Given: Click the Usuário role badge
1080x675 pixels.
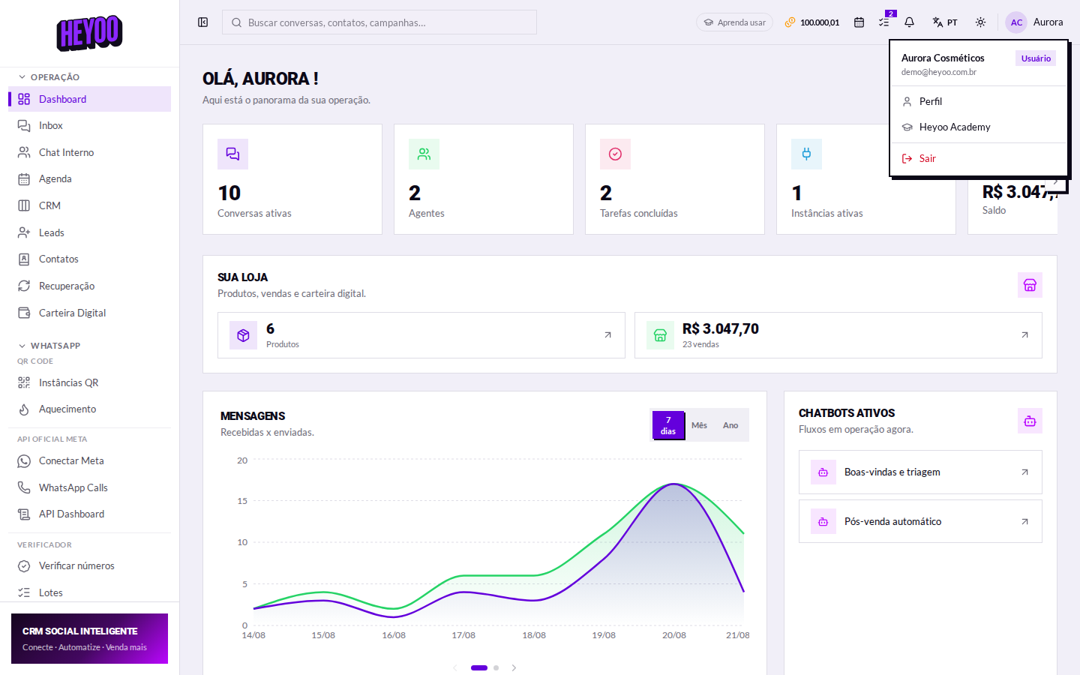Looking at the screenshot, I should 1036,58.
